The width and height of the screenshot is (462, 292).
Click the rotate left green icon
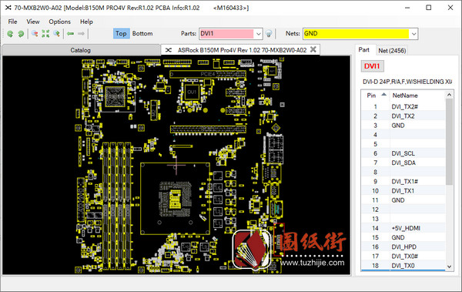pos(10,34)
